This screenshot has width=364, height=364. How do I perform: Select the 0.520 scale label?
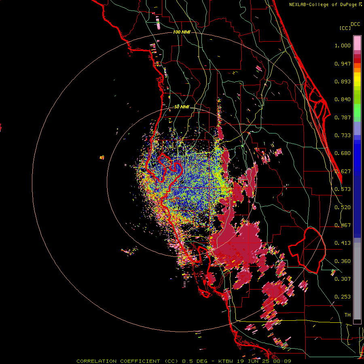pos(343,207)
